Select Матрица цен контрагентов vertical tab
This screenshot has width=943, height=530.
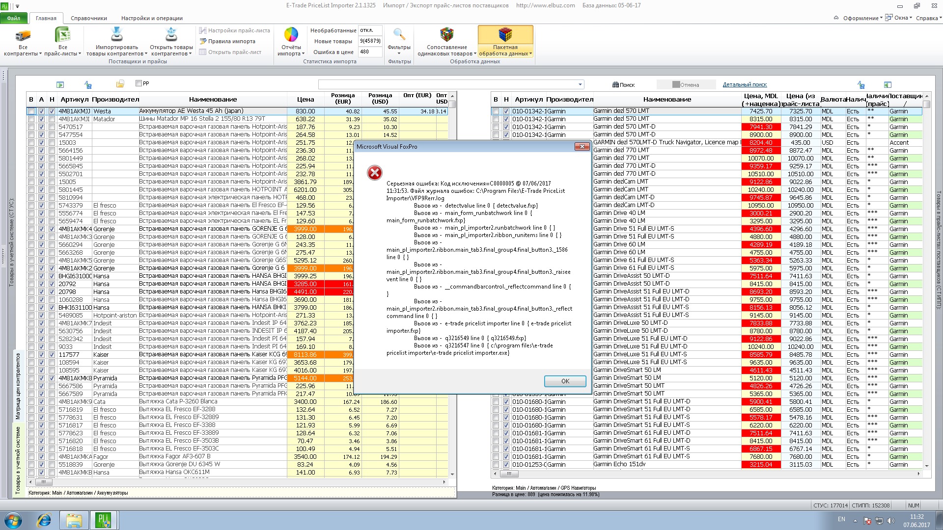pyautogui.click(x=18, y=386)
